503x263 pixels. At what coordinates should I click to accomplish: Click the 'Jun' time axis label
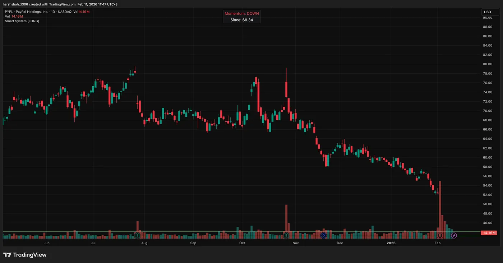click(46, 243)
